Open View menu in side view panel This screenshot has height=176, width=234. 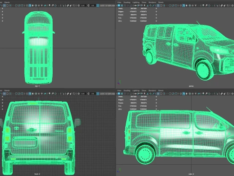click(119, 90)
